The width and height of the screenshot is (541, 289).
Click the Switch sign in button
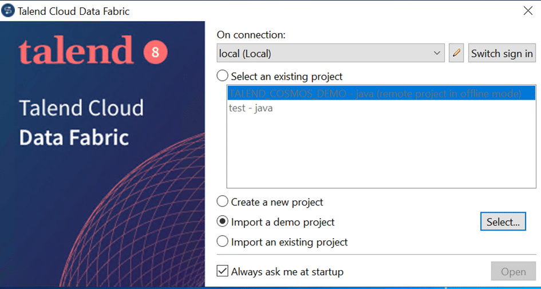point(501,53)
